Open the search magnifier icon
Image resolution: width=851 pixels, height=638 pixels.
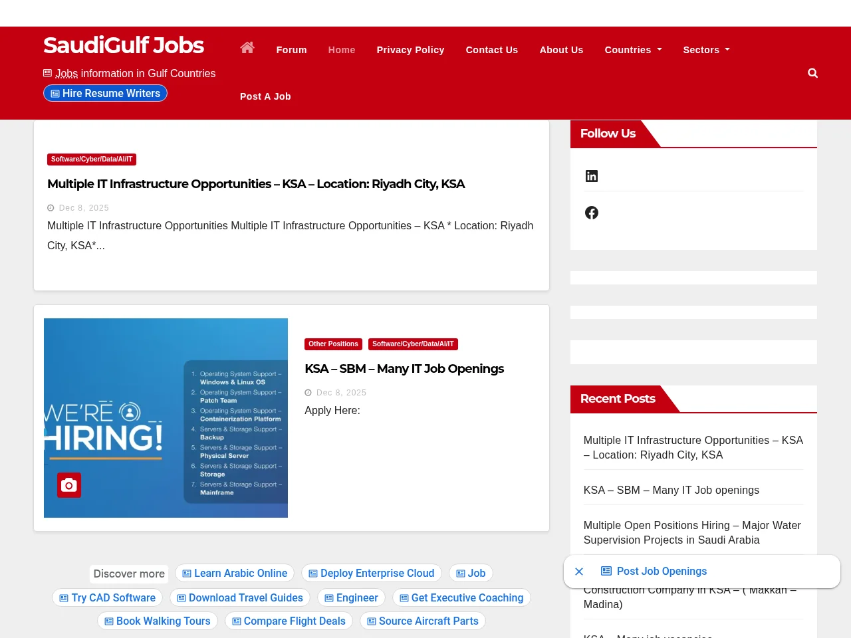click(812, 73)
